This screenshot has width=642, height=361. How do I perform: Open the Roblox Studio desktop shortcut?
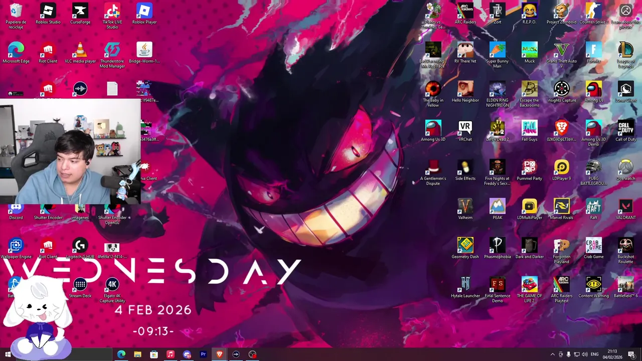point(48,14)
